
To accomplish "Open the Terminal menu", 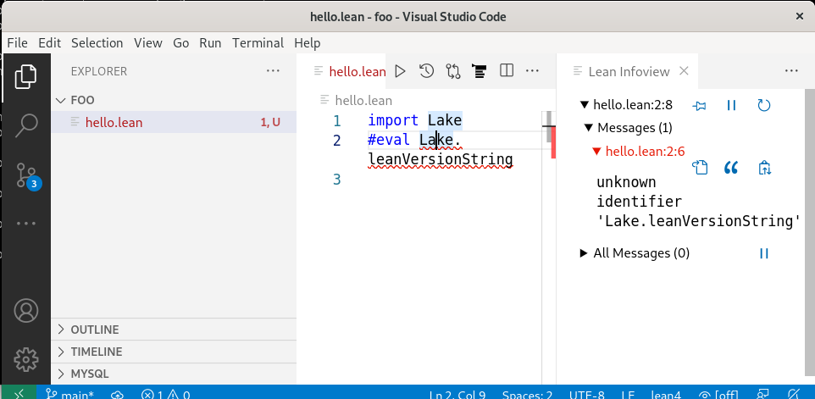I will pos(258,42).
